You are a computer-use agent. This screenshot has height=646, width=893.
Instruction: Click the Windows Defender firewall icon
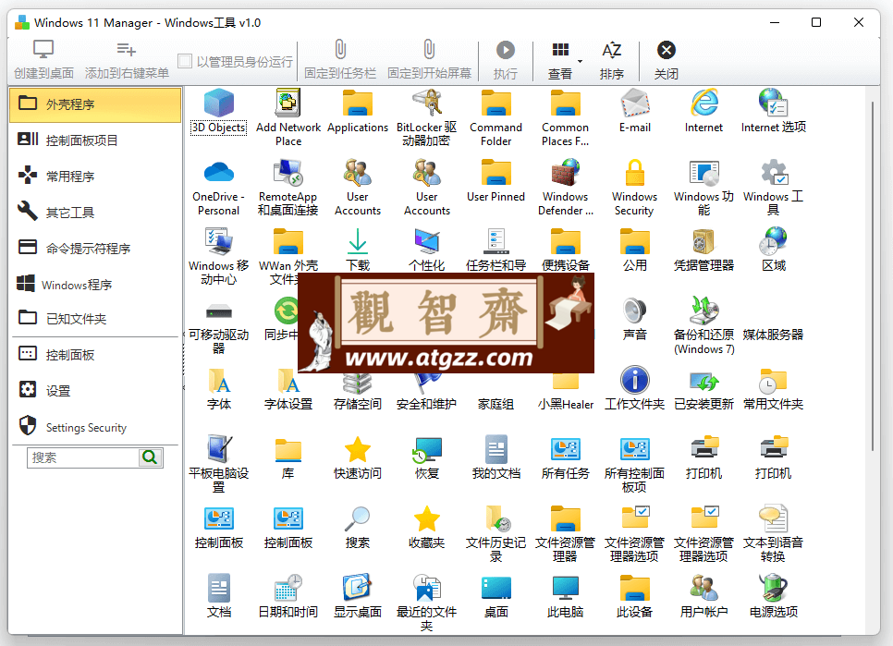click(x=565, y=173)
